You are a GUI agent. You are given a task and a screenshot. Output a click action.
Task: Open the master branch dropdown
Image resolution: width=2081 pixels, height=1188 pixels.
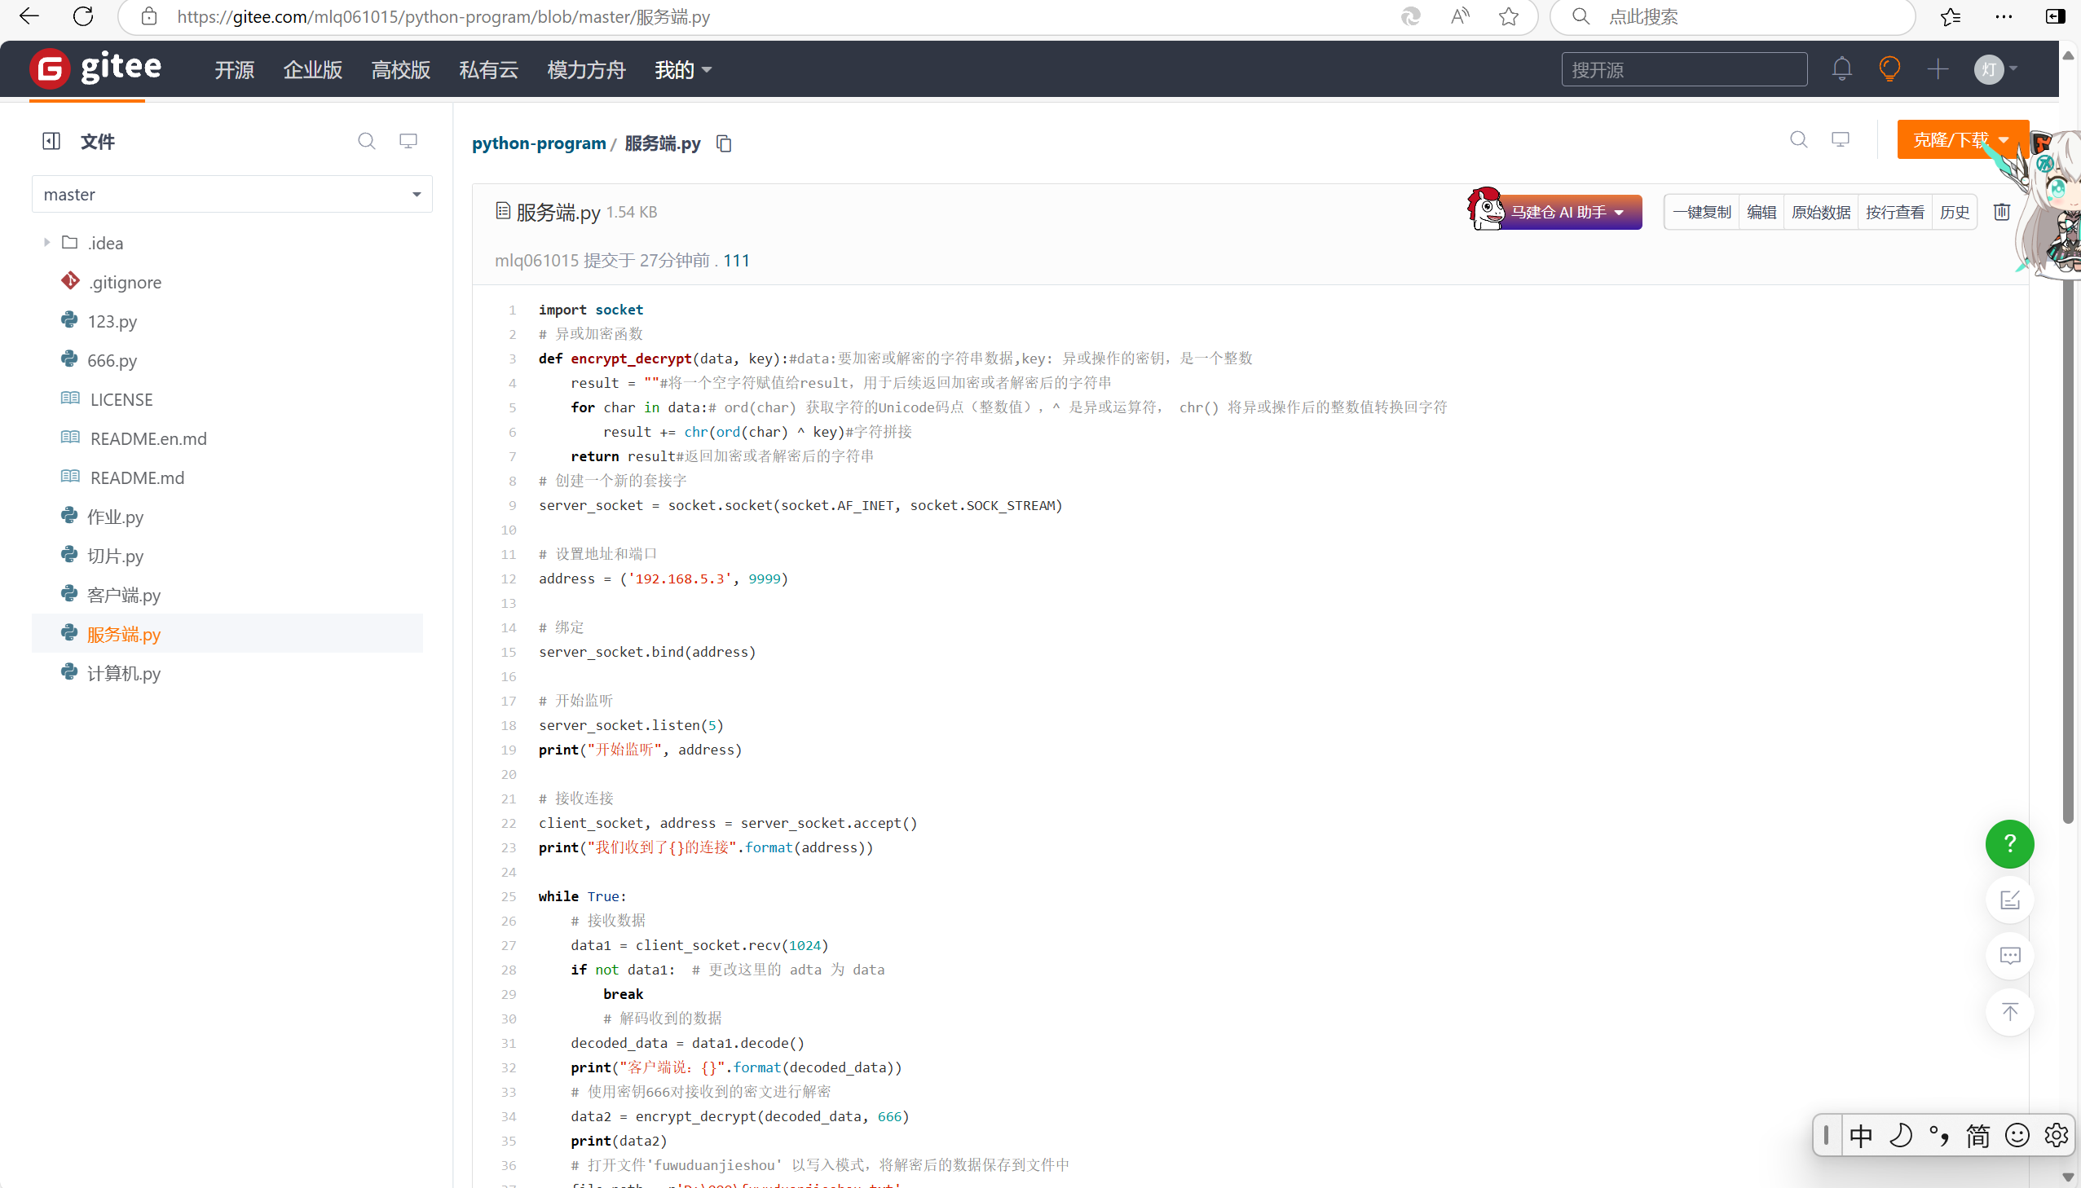(231, 194)
